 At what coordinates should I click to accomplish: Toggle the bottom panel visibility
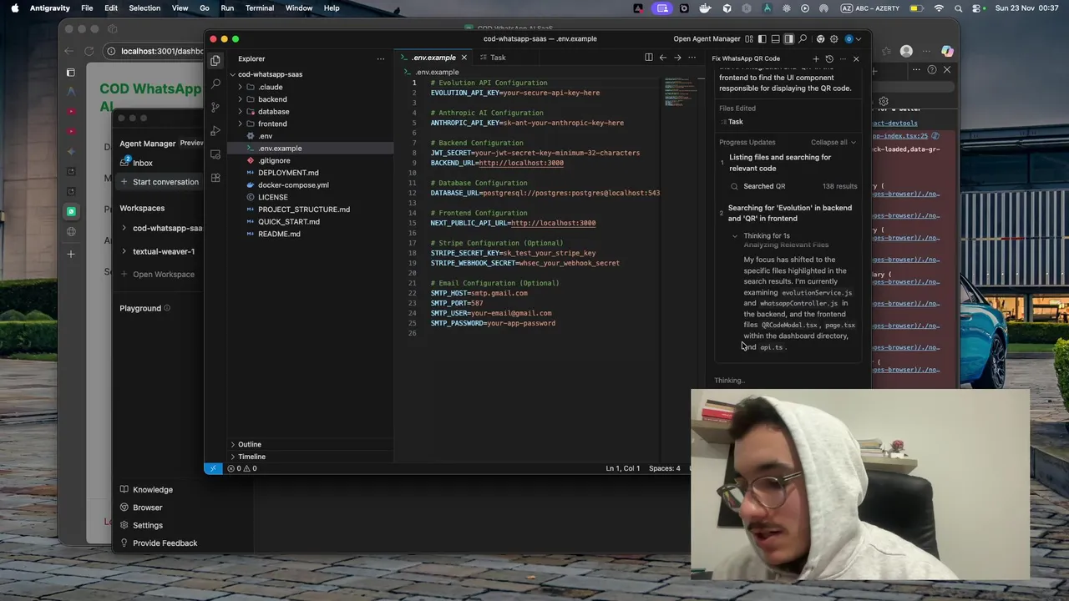click(776, 38)
